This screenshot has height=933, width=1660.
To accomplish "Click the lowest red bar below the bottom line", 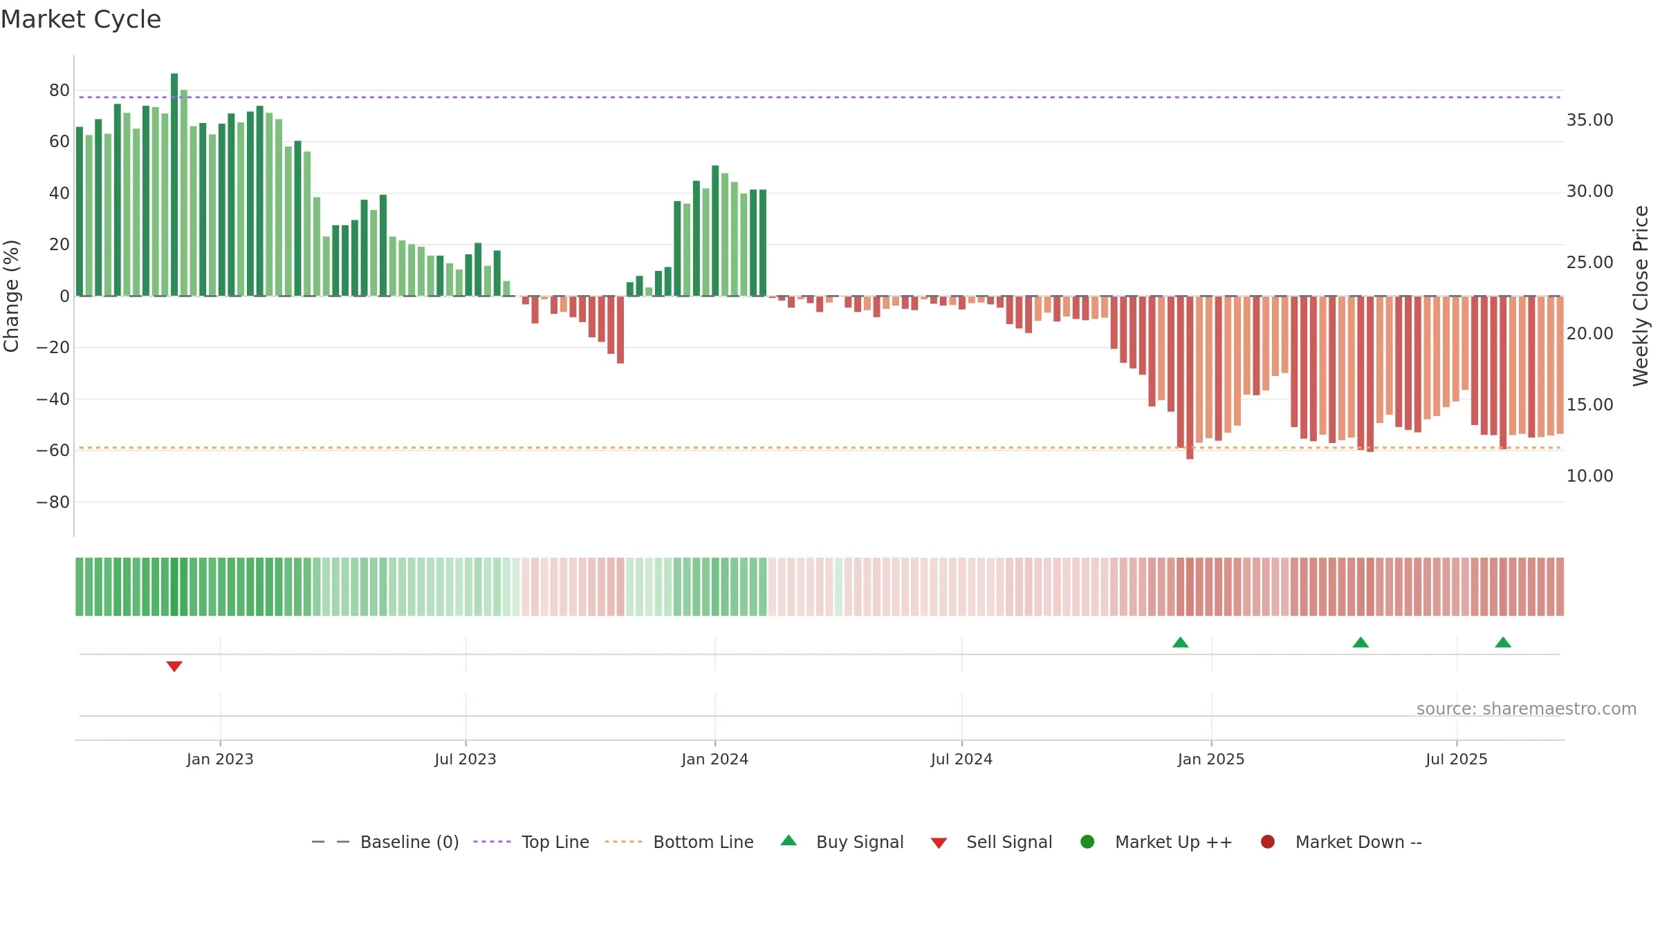I will click(1190, 377).
